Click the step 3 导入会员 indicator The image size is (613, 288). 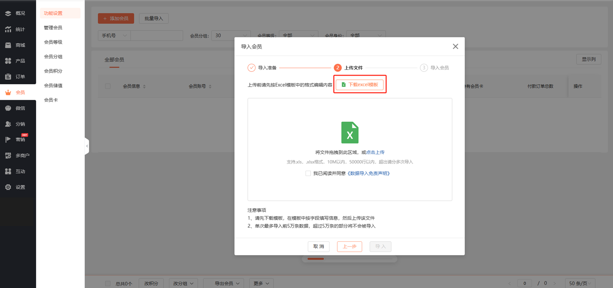click(424, 68)
